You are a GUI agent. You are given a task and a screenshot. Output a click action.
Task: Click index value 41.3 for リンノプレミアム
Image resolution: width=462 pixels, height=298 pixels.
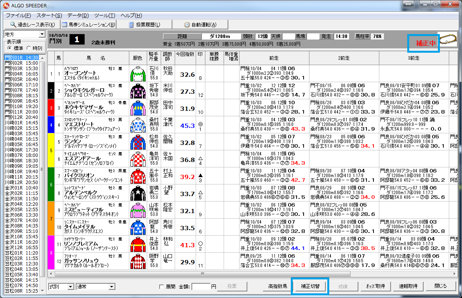[x=188, y=245]
